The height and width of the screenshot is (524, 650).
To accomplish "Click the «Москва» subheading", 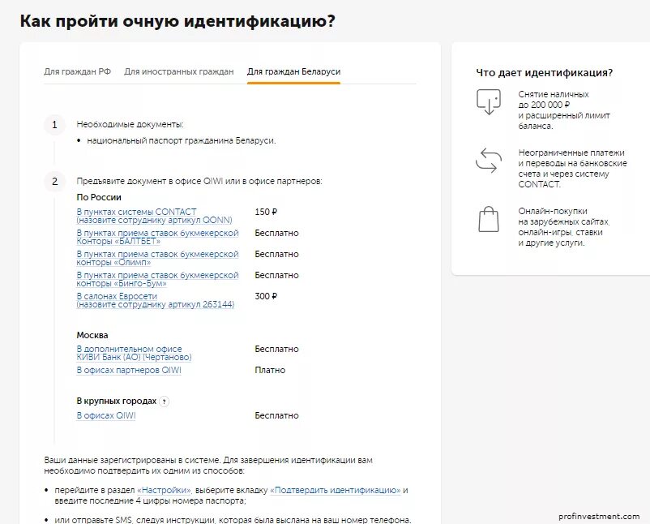I will [92, 335].
